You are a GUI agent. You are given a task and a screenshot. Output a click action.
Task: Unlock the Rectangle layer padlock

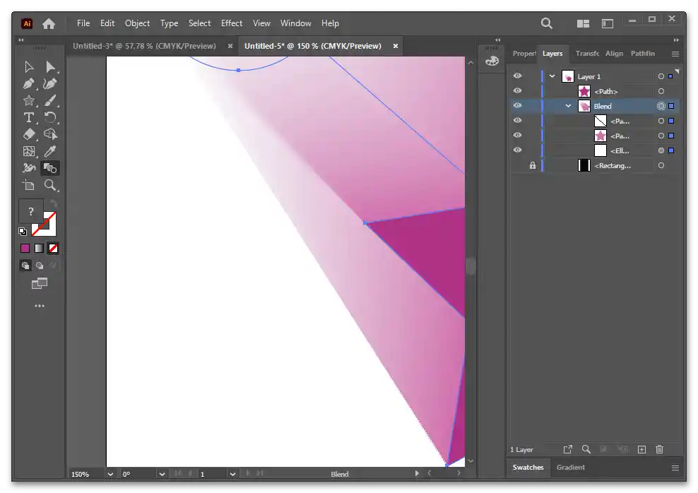(x=533, y=165)
